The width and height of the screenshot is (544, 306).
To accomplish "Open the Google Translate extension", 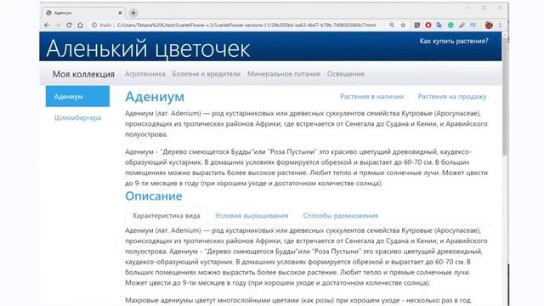I will 439,25.
